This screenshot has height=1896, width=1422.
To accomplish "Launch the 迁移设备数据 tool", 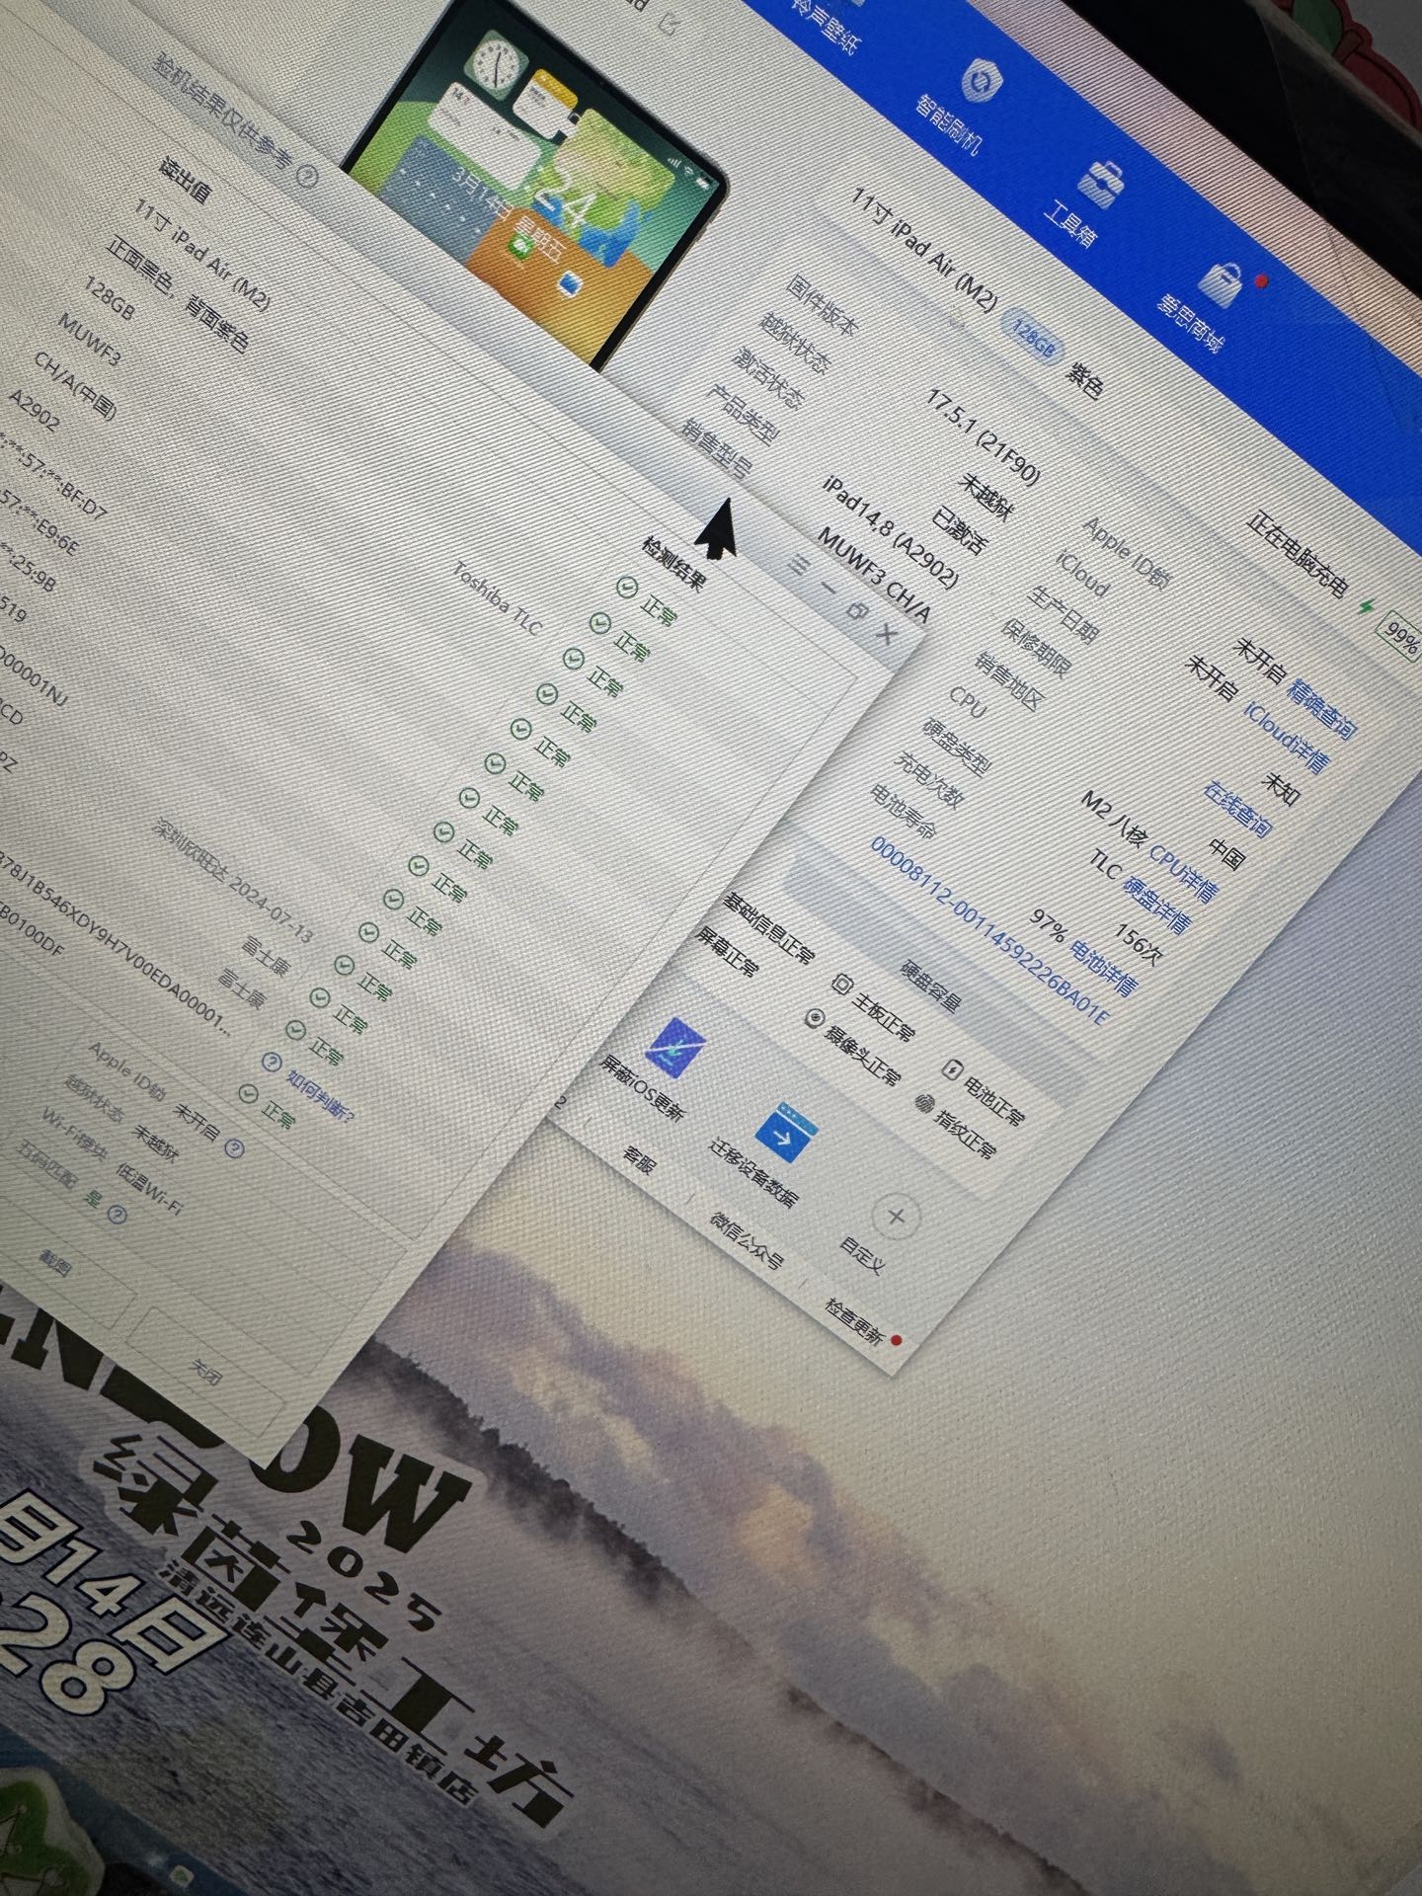I will pyautogui.click(x=771, y=1153).
